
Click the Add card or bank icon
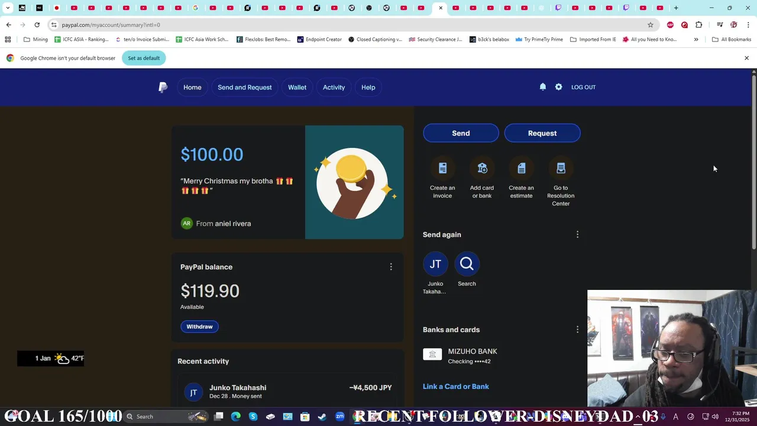tap(482, 169)
